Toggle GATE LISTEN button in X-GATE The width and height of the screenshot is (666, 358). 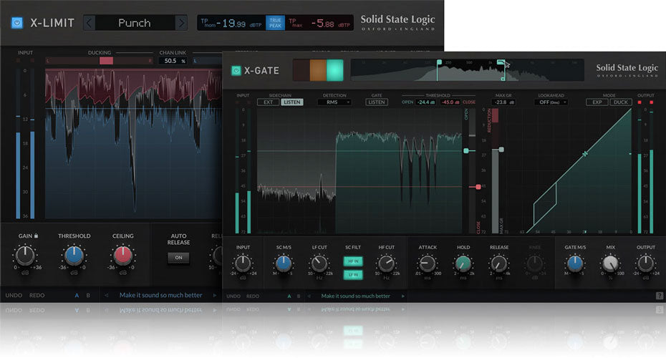(376, 102)
